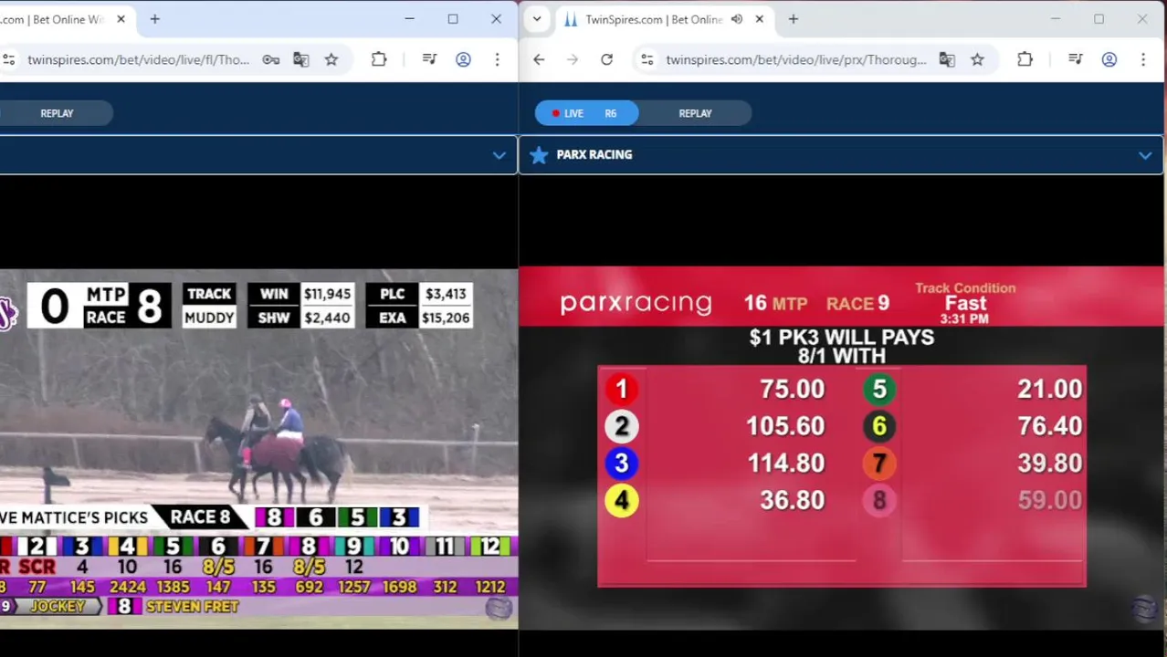Open the profile icon in right window
1167x657 pixels.
click(1109, 59)
